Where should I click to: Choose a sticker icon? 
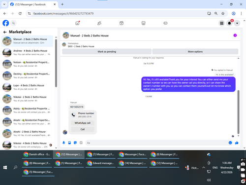(75, 143)
